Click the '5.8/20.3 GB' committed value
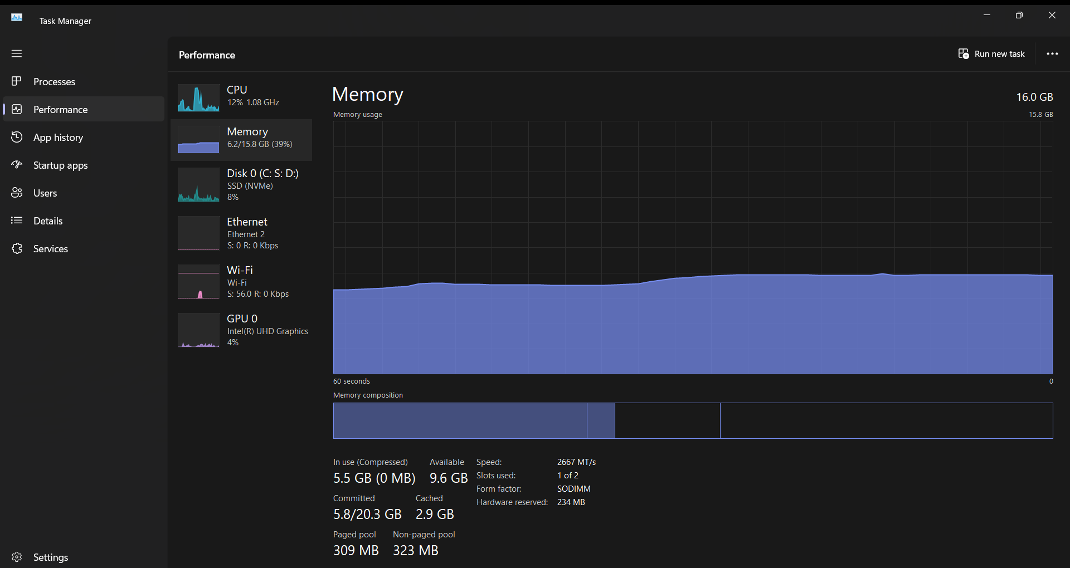This screenshot has height=568, width=1070. [367, 514]
